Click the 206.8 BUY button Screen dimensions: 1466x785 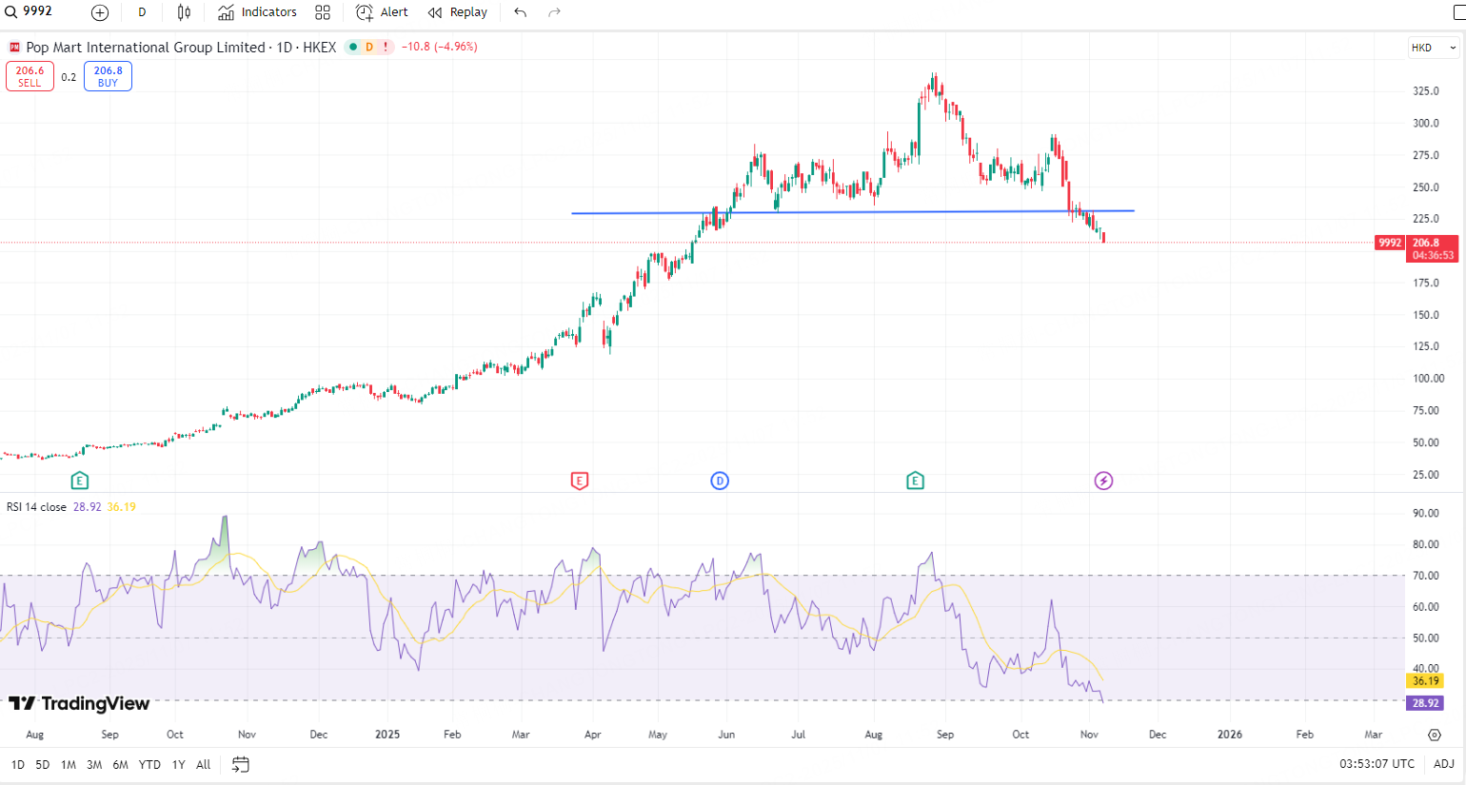tap(108, 76)
